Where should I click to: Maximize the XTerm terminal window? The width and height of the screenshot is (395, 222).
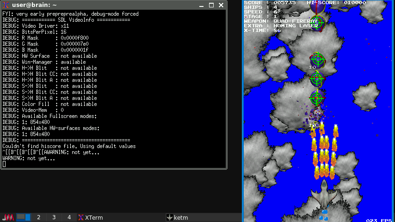click(x=212, y=5)
